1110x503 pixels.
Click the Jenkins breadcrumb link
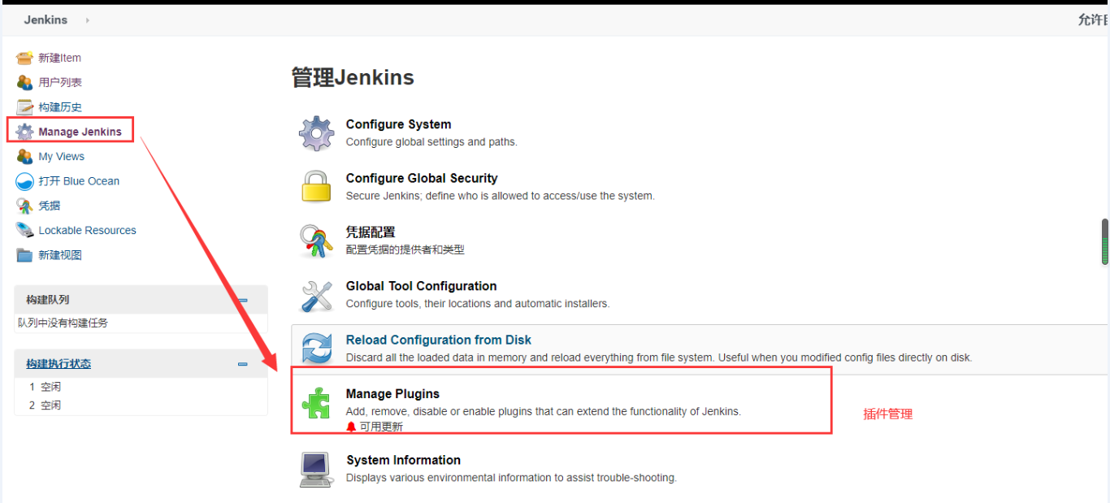tap(46, 20)
